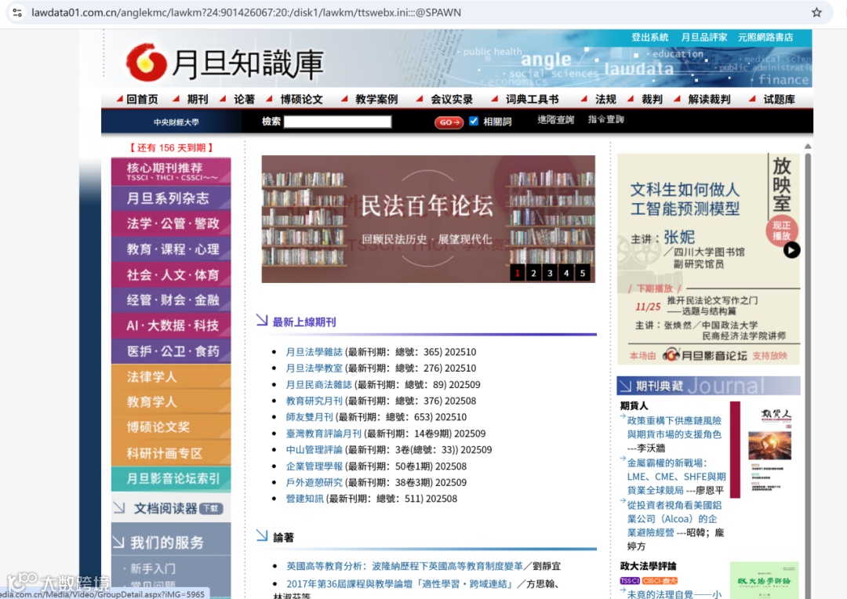Image resolution: width=847 pixels, height=599 pixels.
Task: Click the 政大法學評論 cover thumbnail
Action: (764, 580)
